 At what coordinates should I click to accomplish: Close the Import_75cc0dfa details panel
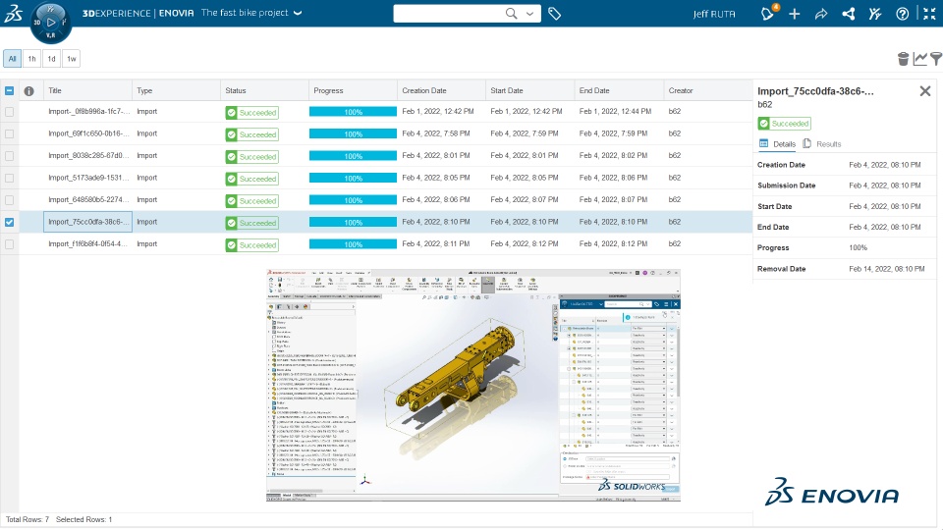(x=925, y=90)
